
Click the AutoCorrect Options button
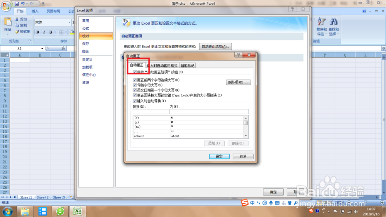[x=215, y=47]
